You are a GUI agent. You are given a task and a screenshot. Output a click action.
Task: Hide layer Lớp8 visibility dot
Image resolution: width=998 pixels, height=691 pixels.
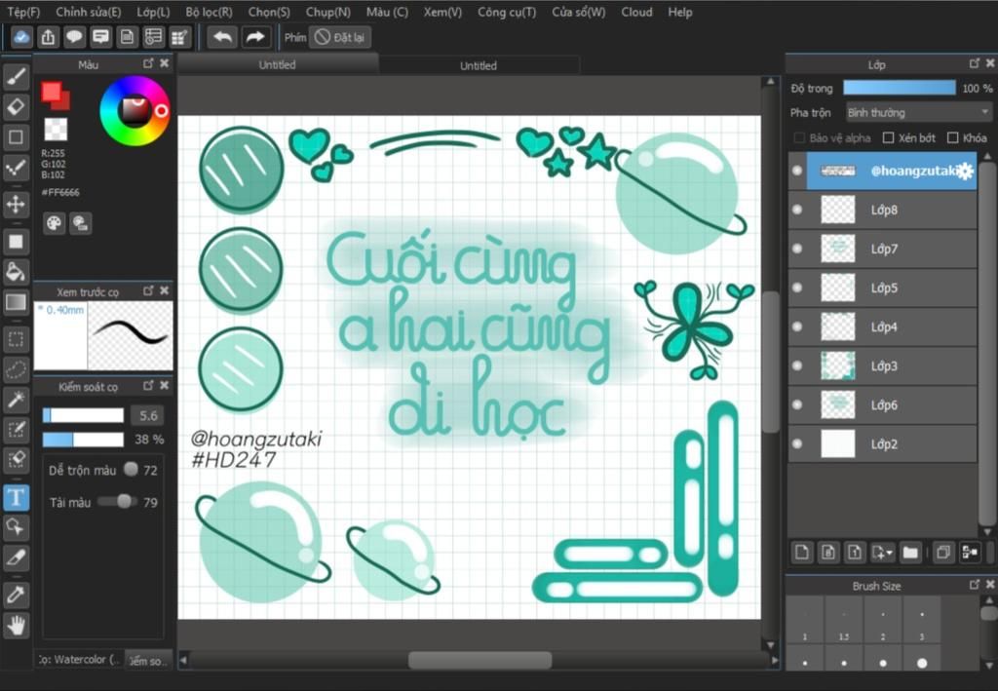tap(797, 210)
